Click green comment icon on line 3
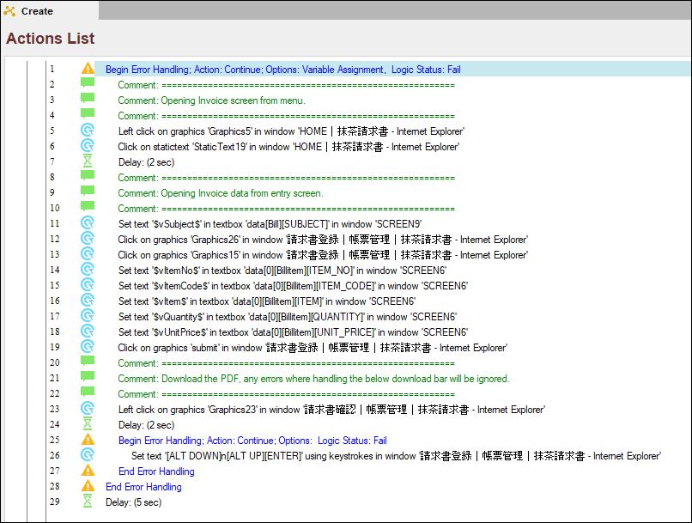Screen dimensions: 692x523 click(x=88, y=100)
